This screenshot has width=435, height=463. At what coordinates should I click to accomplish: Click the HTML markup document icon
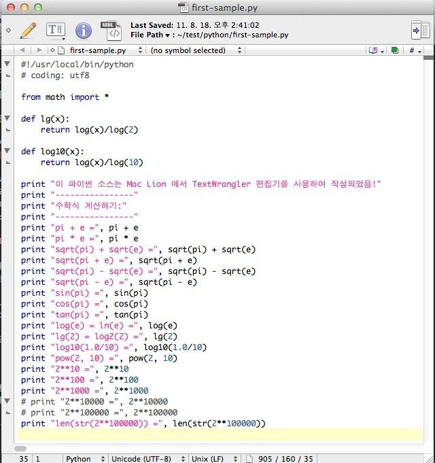point(111,31)
